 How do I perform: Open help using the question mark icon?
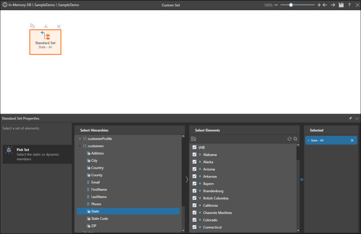349,5
